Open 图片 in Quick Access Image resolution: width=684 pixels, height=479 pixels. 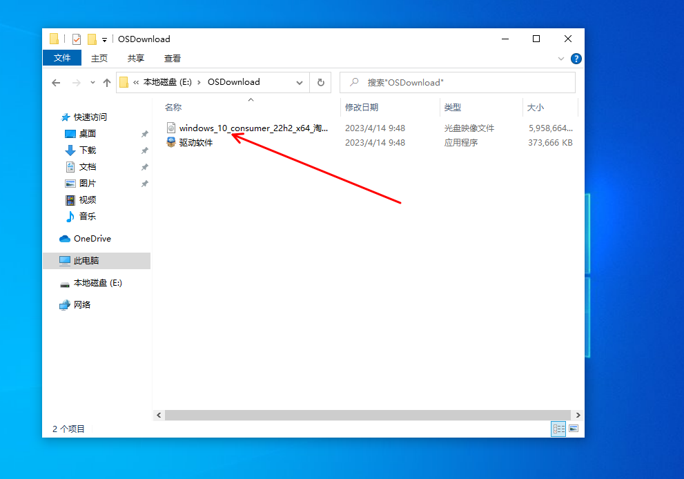(x=87, y=183)
